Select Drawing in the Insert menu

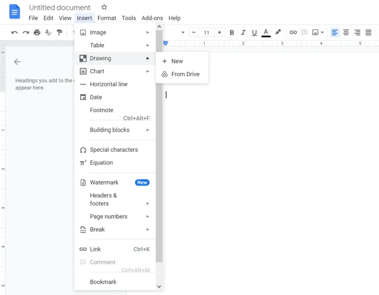coord(115,58)
